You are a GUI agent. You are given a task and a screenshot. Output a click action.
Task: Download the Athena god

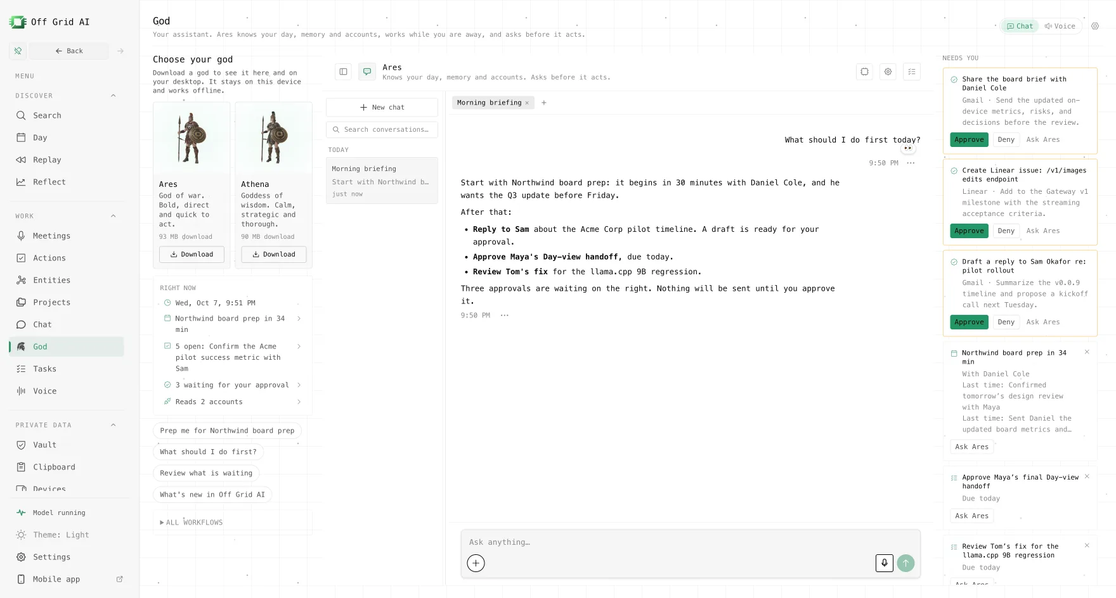(x=273, y=255)
